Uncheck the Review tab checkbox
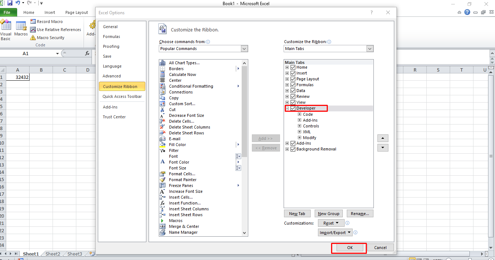The height and width of the screenshot is (260, 495). 293,96
